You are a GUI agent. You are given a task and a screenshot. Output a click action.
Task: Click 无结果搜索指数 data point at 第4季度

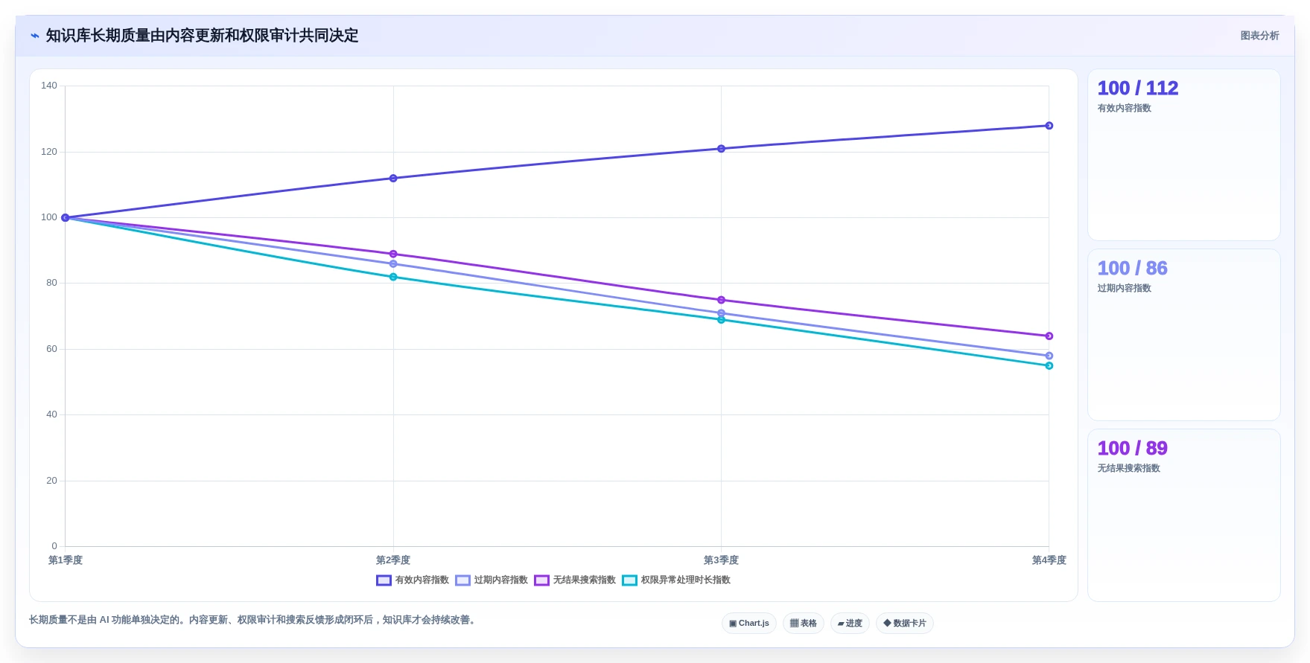(x=1049, y=336)
